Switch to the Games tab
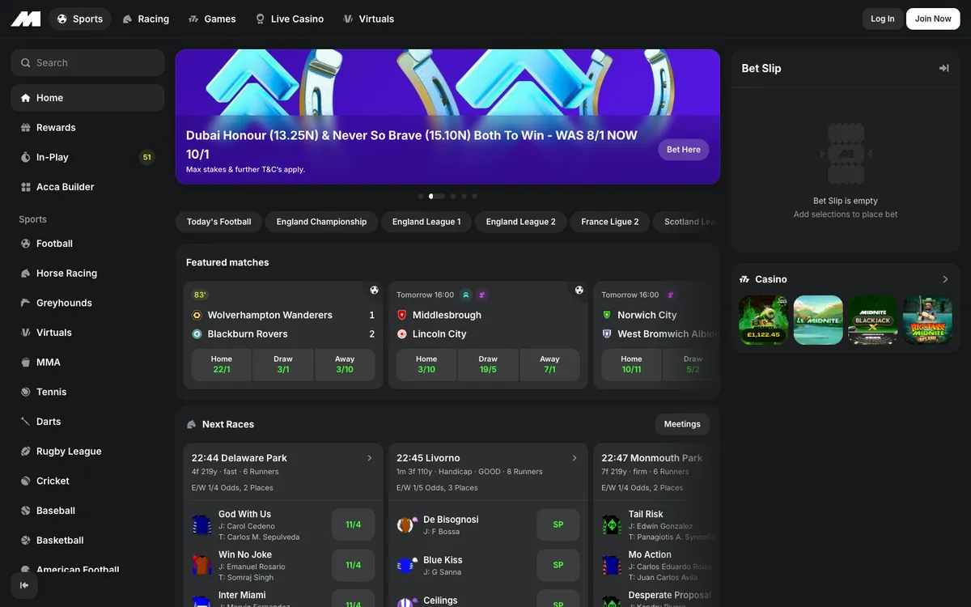 point(212,19)
